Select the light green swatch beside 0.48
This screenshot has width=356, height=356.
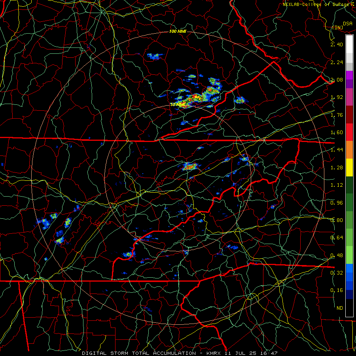coord(349,255)
